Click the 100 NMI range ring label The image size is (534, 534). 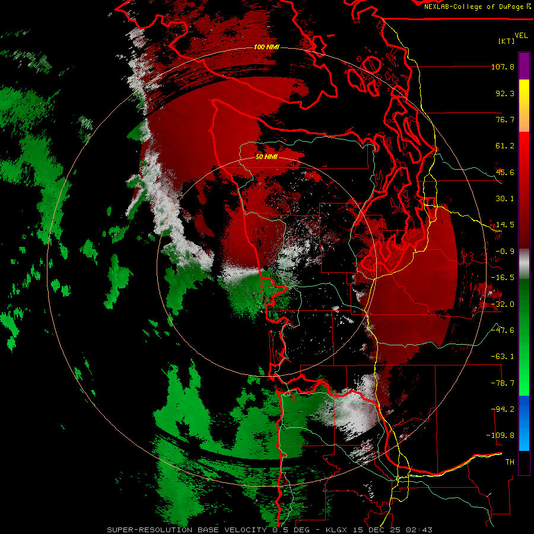266,47
